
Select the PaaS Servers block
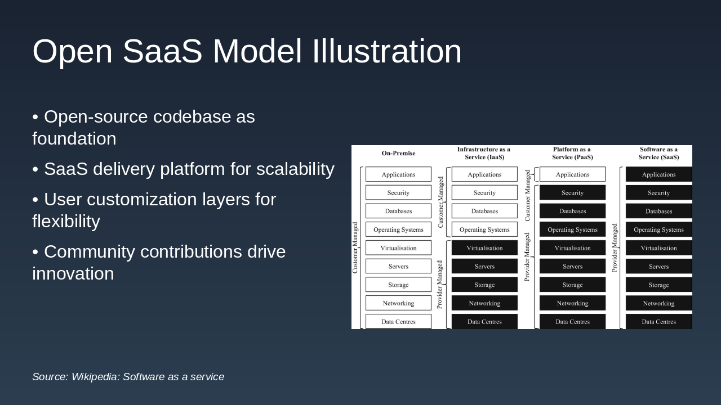pyautogui.click(x=572, y=265)
